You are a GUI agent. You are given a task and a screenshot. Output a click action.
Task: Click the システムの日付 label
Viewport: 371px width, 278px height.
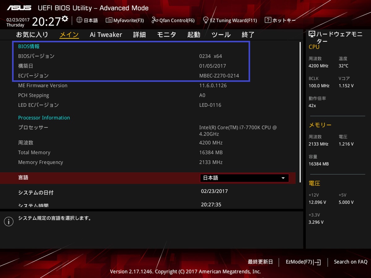pyautogui.click(x=36, y=192)
